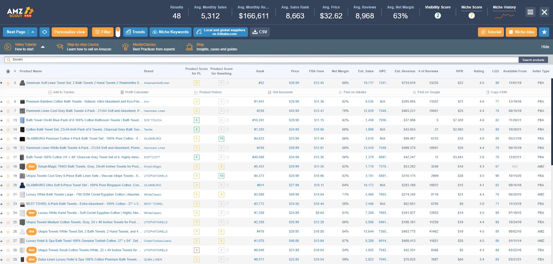
Task: Play the Video Tutorial how to start
Action: 8,47
